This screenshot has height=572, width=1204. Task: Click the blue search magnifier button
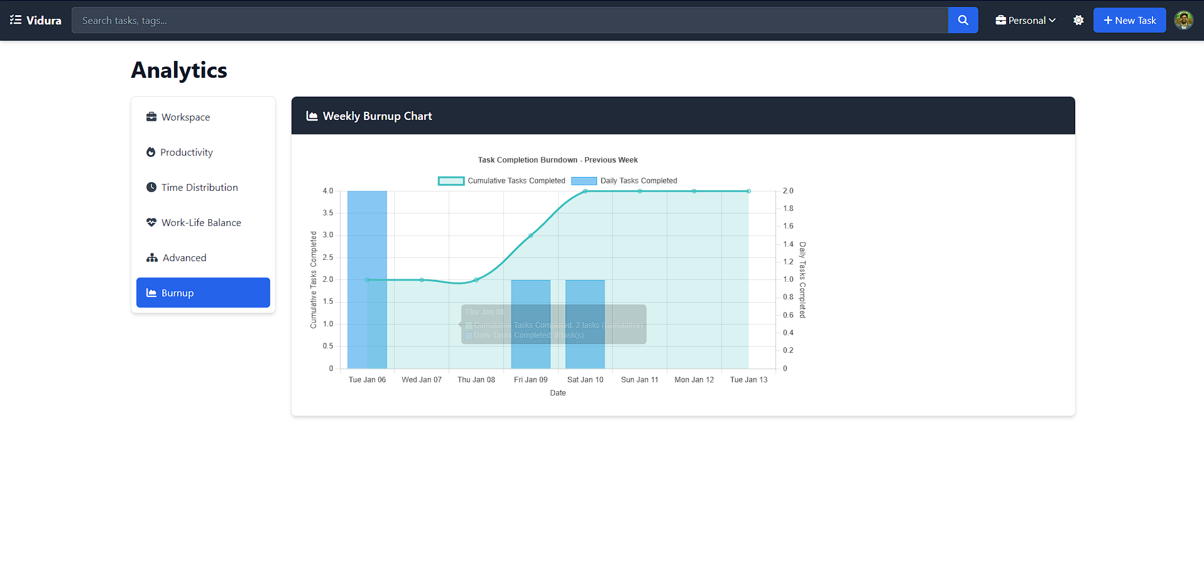pyautogui.click(x=963, y=20)
